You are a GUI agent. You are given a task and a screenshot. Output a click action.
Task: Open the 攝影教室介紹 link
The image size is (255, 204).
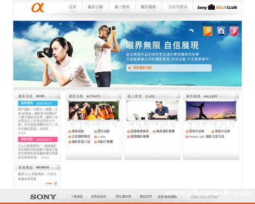coord(81,142)
